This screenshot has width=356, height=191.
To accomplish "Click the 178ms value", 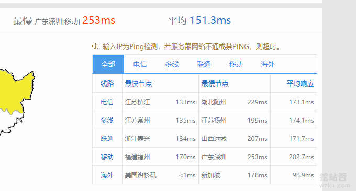I will [x=257, y=175].
